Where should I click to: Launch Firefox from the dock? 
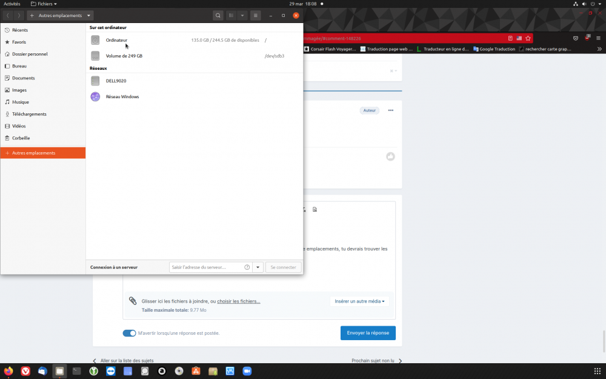[x=8, y=371]
